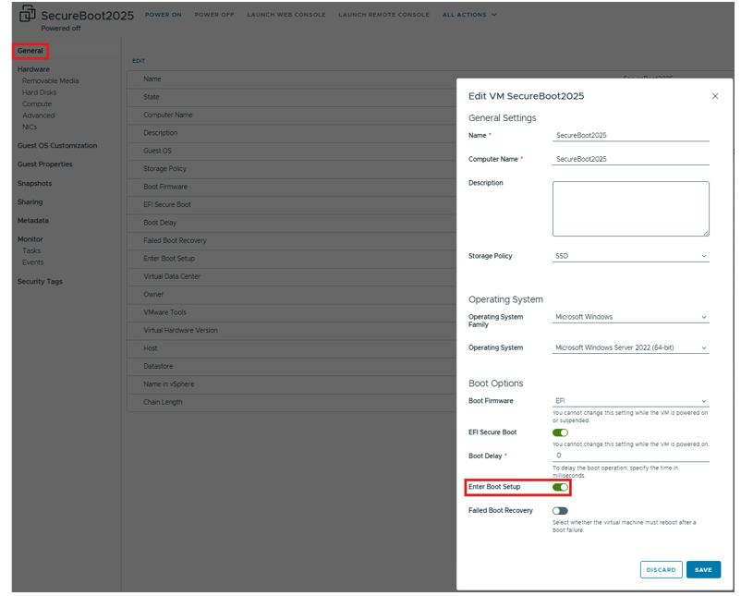The height and width of the screenshot is (596, 741).
Task: Click the Chain Length row
Action: point(292,402)
